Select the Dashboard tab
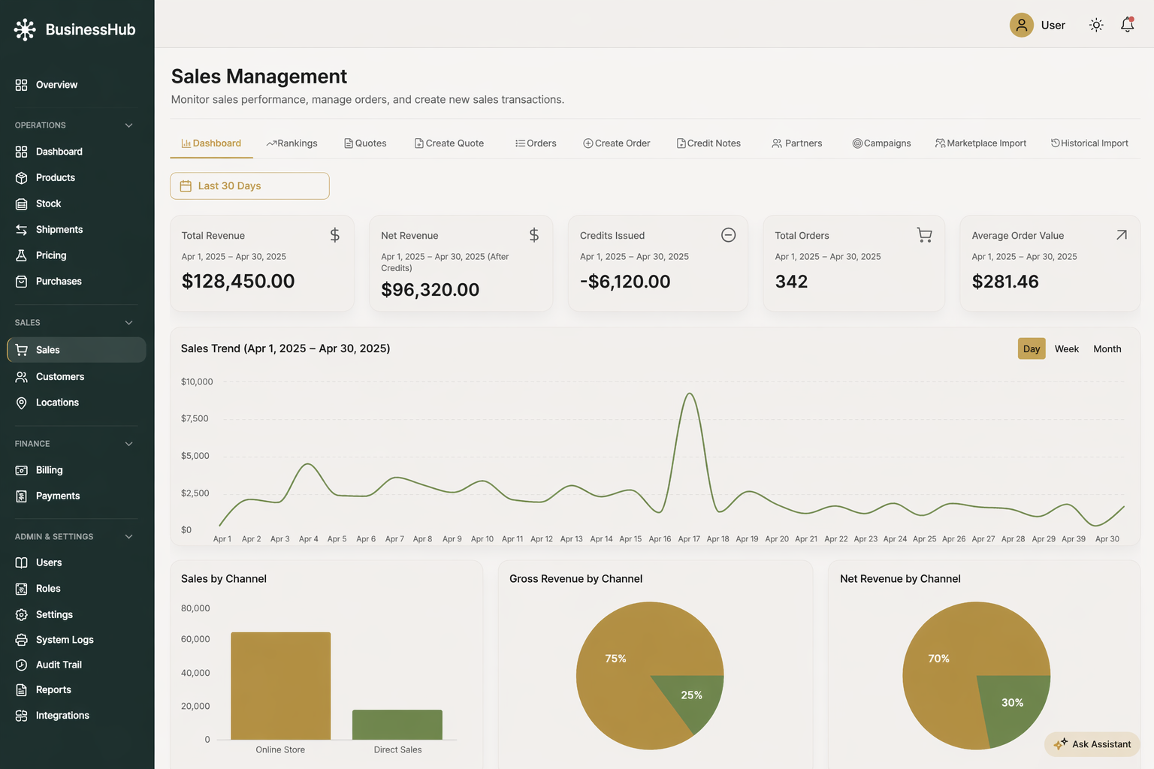This screenshot has height=769, width=1154. click(211, 143)
